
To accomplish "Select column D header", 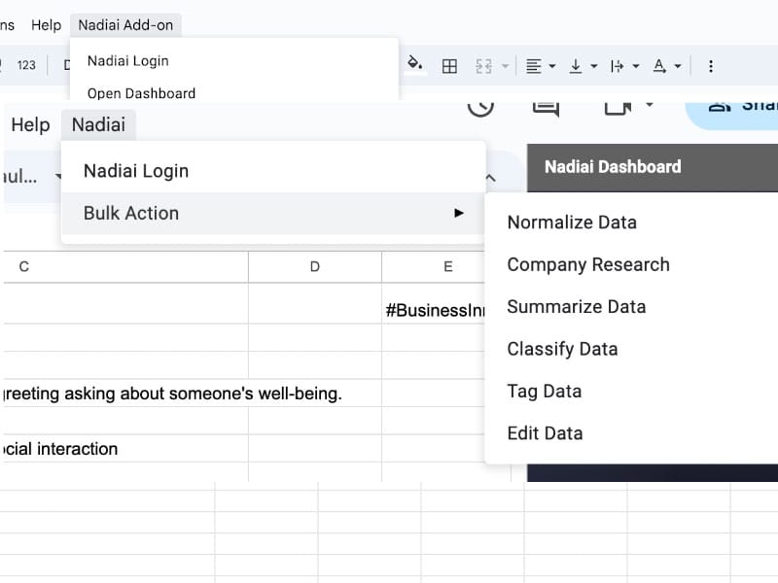I will [314, 266].
